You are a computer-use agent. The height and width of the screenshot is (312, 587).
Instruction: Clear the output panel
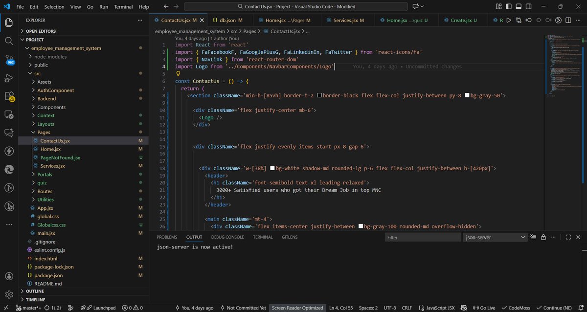(x=533, y=237)
